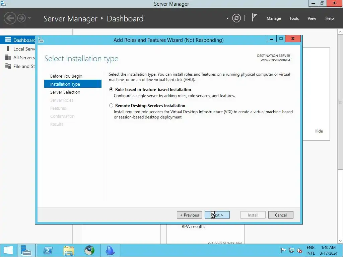Viewport: 343px width, 257px height.
Task: Click the ENG INTL language indicator
Action: [x=311, y=250]
